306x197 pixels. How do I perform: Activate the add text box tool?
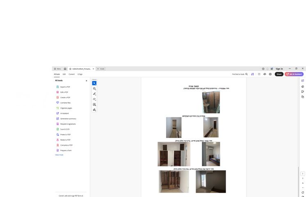94,105
